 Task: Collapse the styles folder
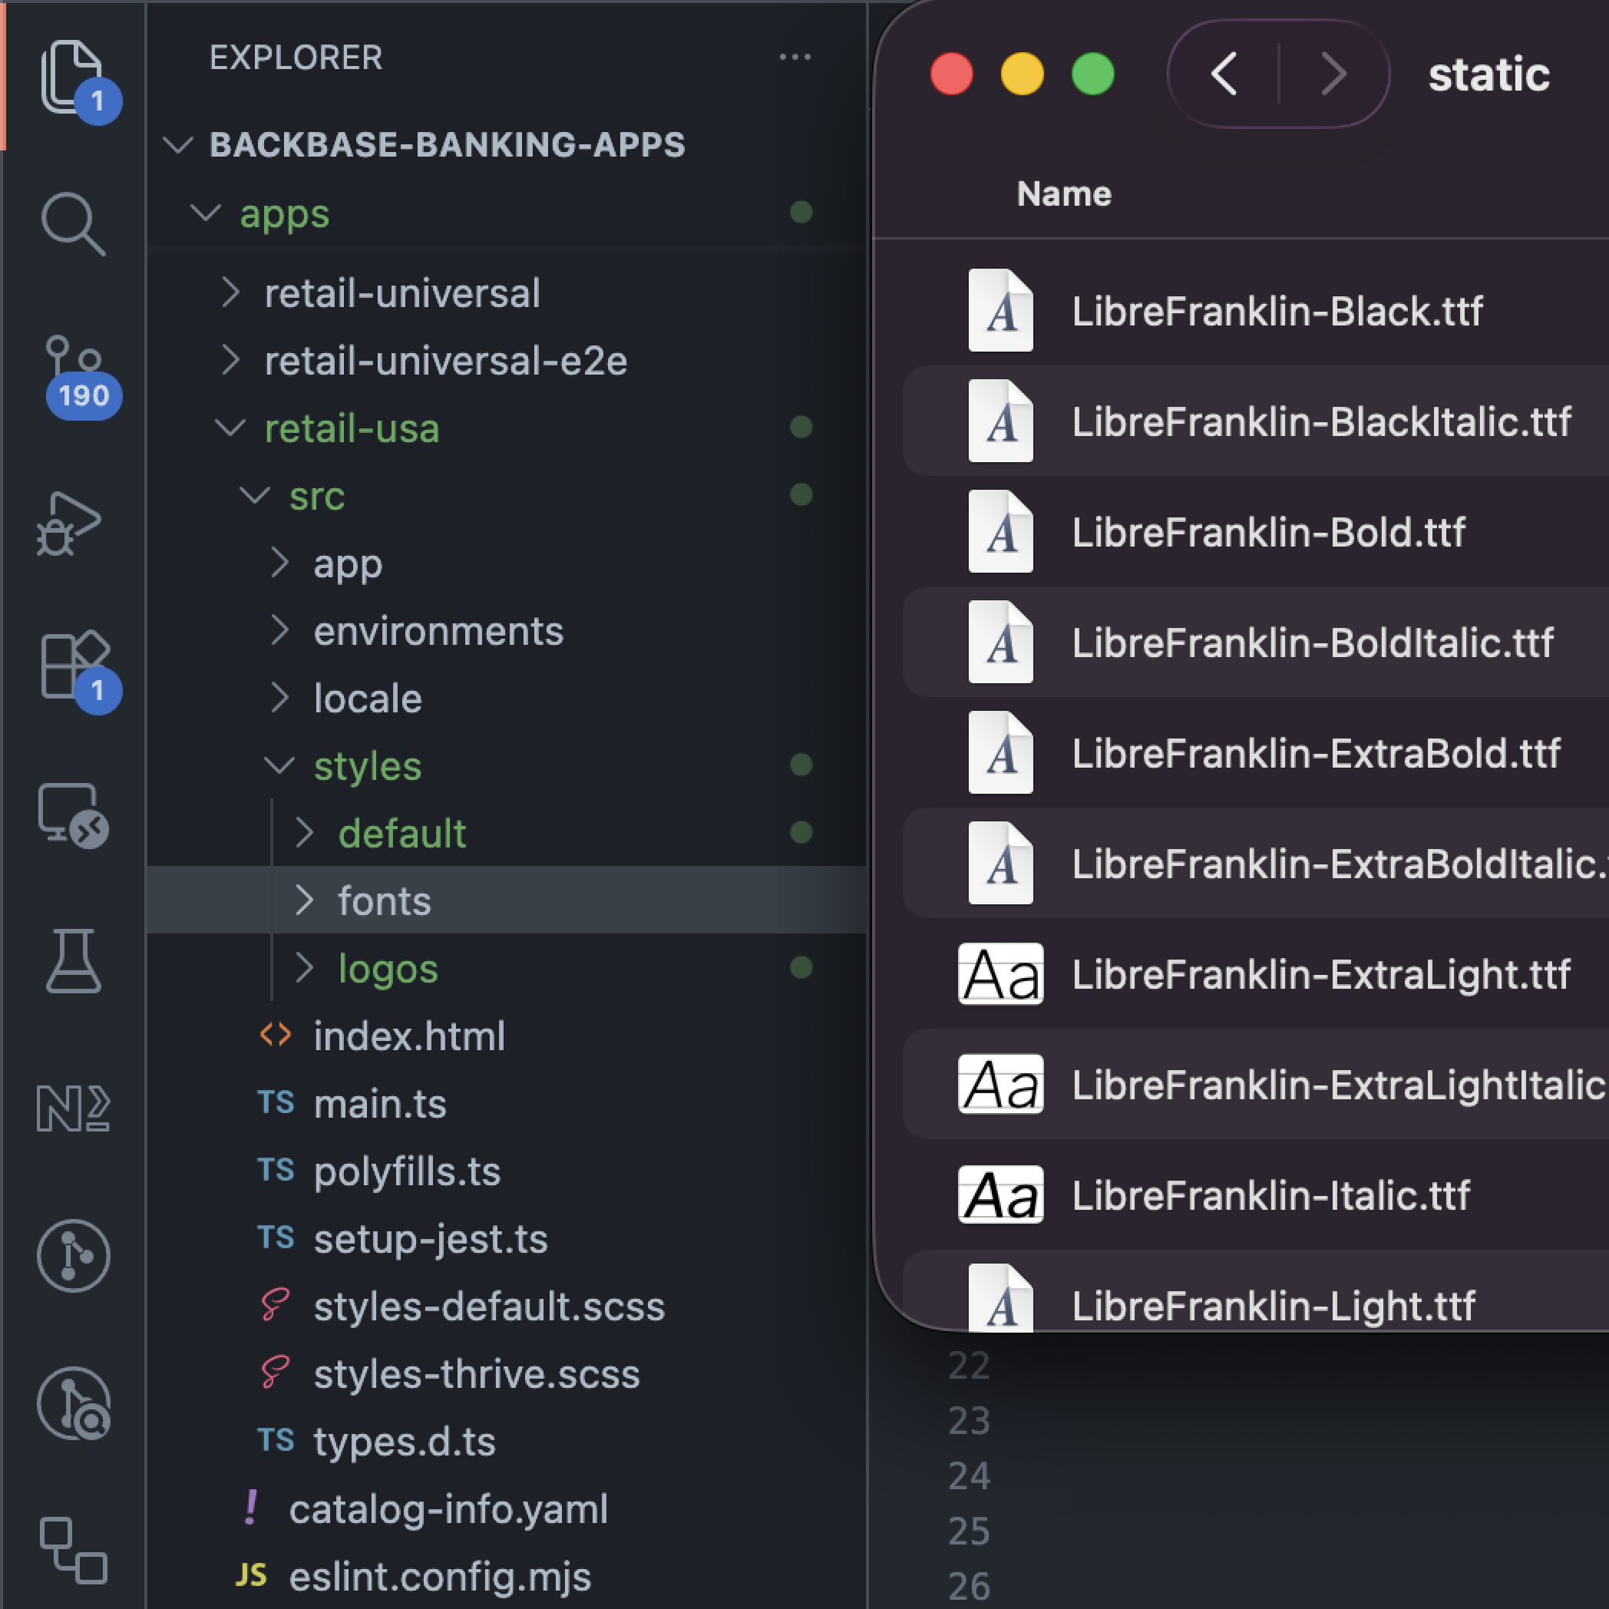tap(279, 765)
